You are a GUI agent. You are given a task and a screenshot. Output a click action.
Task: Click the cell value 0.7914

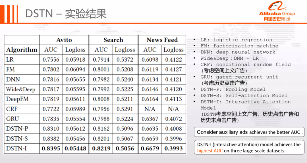point(101,59)
